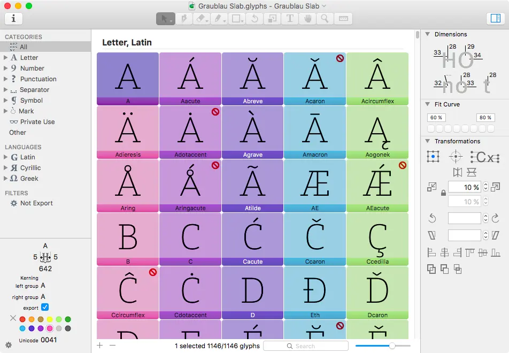Click the subtract paths boolean icon
Viewport: 509px width, 353px height.
(444, 269)
